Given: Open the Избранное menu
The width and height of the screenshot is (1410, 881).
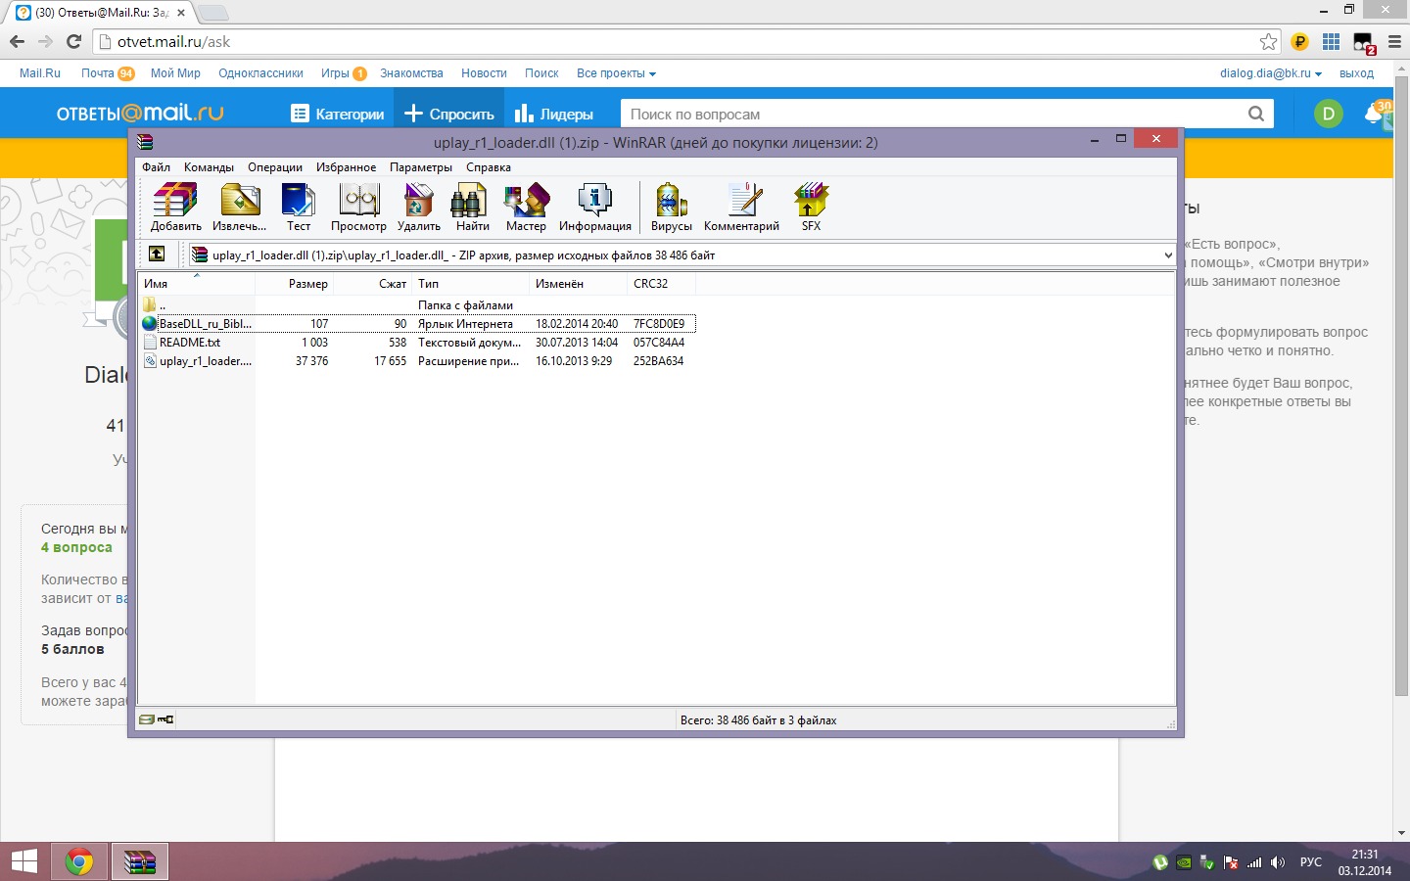Looking at the screenshot, I should tap(346, 167).
